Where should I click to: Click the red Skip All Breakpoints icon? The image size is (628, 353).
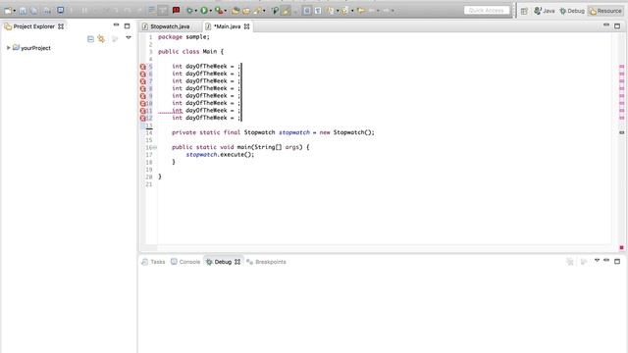click(176, 10)
